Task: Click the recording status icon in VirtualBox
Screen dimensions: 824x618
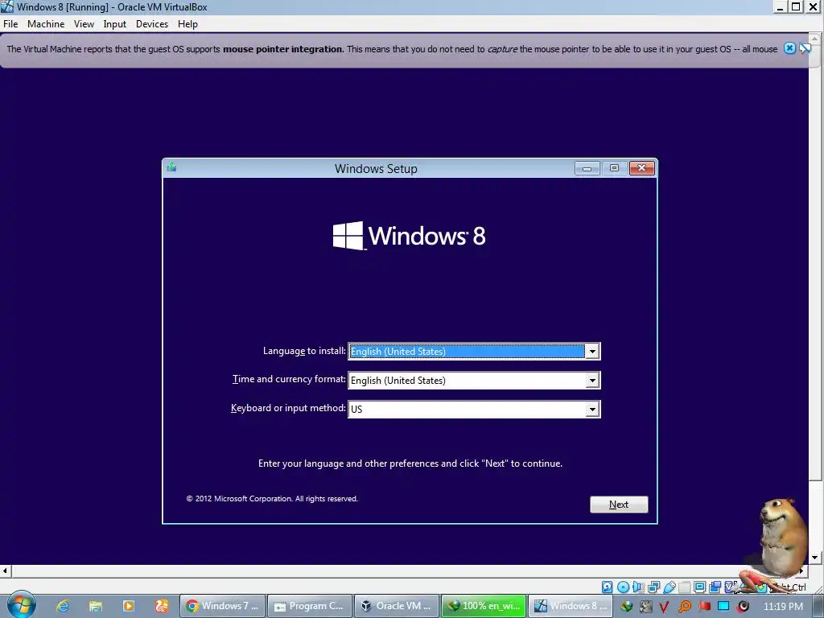Action: (x=715, y=587)
